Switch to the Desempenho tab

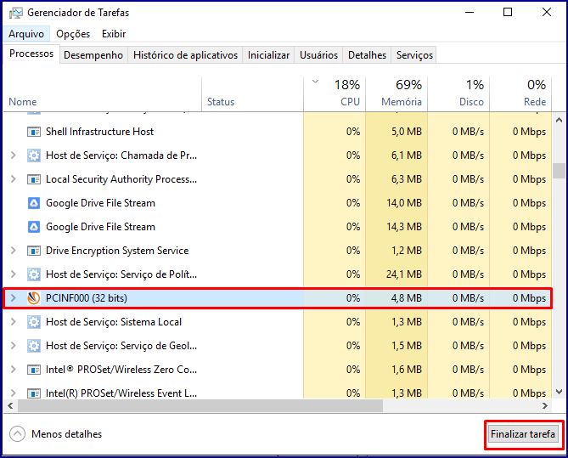(93, 55)
